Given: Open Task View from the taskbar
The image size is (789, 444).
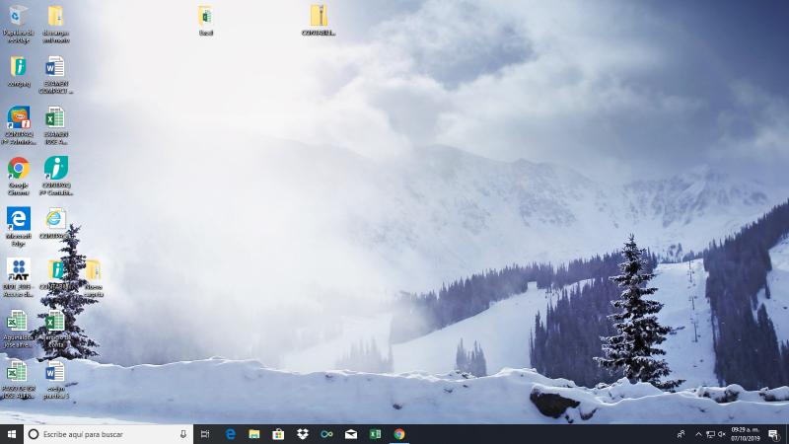Looking at the screenshot, I should click(205, 434).
